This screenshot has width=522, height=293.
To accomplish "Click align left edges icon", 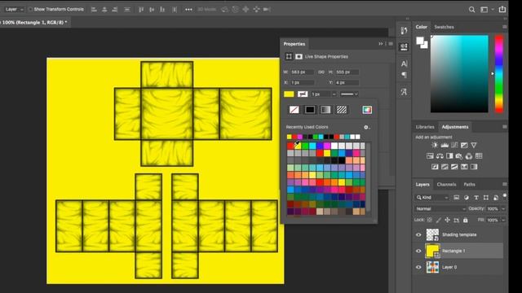I will click(x=94, y=10).
